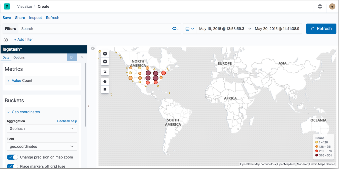Viewport: 339px width, 169px height.
Task: Open the user account avatar
Action: tap(332, 6)
